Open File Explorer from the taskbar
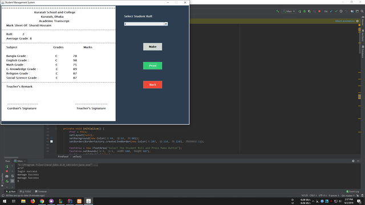Screen dimensions: 365x205 [23, 201]
